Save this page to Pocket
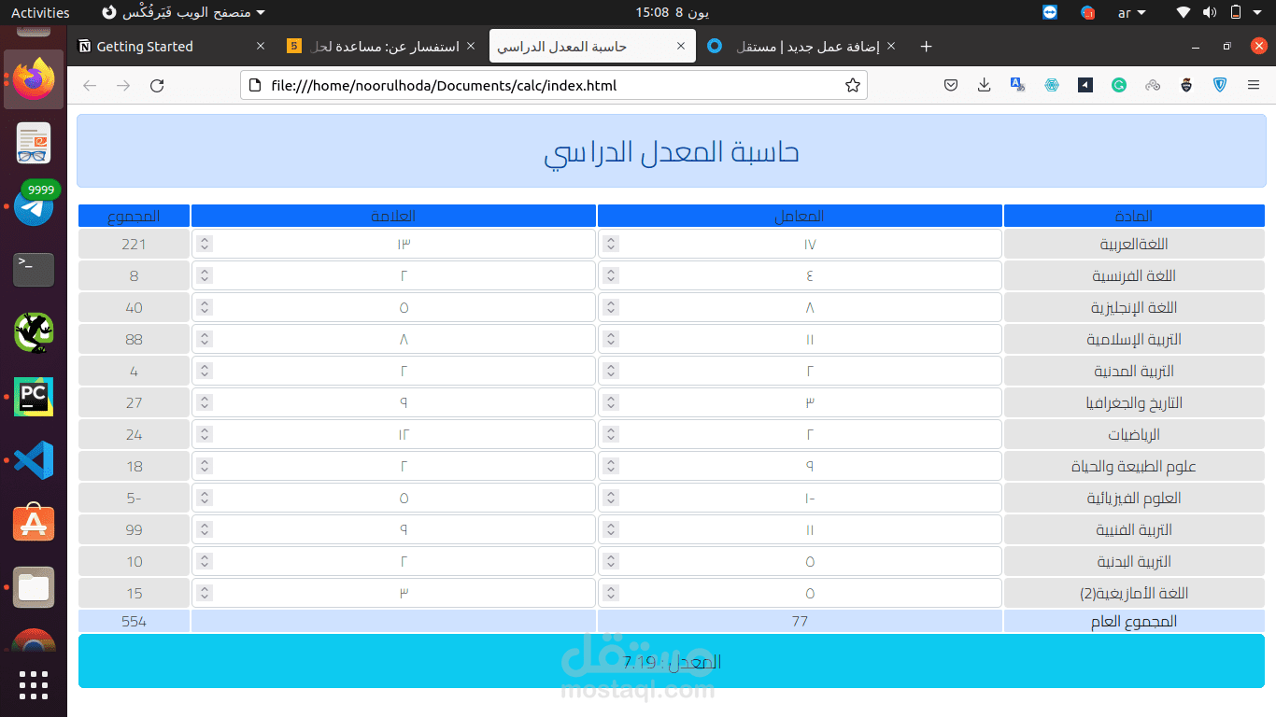This screenshot has height=717, width=1276. click(950, 85)
